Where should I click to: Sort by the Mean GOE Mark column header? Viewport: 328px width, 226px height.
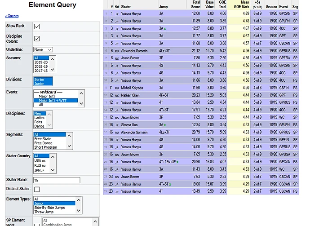coord(241,5)
